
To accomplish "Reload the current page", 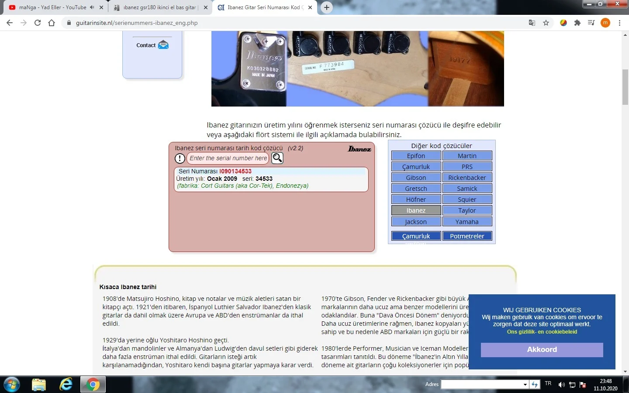I will click(x=38, y=23).
